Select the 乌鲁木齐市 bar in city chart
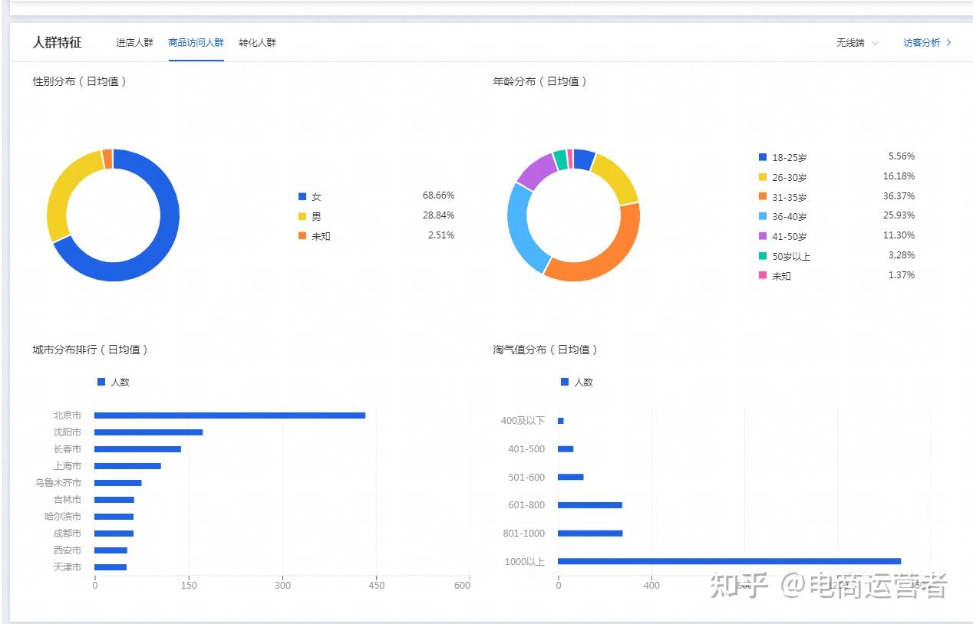The width and height of the screenshot is (973, 624). pos(118,483)
